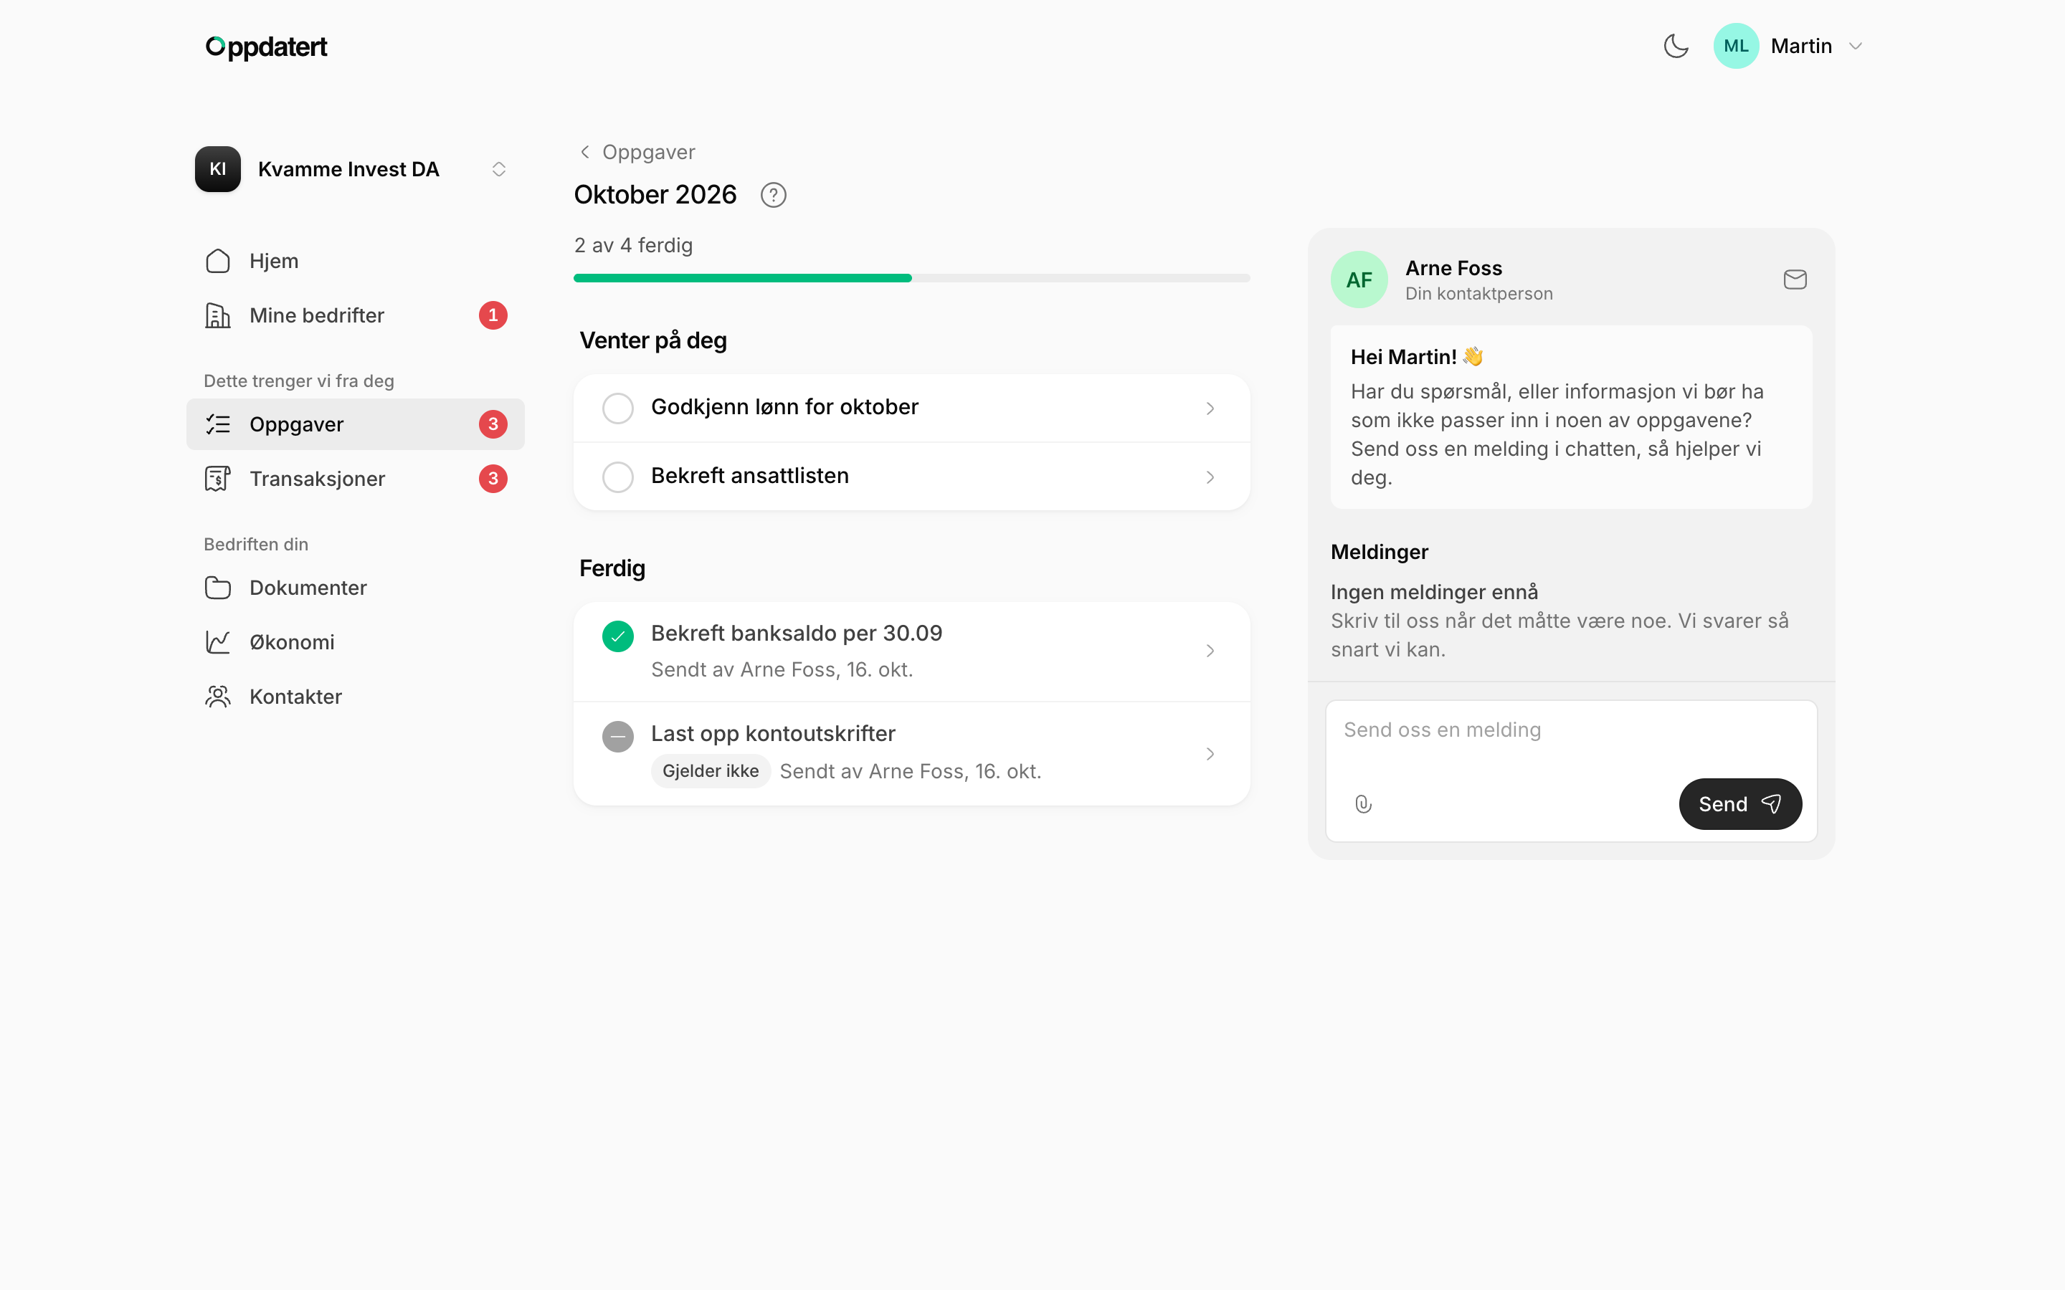2065x1290 pixels.
Task: Attach a file with the paperclip icon
Action: click(x=1363, y=803)
